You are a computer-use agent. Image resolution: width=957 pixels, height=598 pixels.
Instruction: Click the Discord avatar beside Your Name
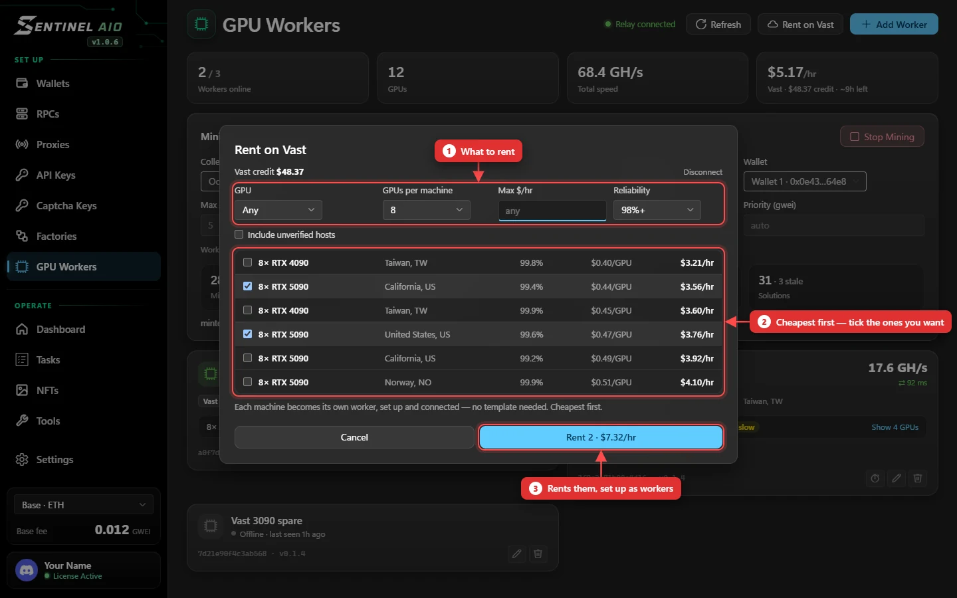27,570
